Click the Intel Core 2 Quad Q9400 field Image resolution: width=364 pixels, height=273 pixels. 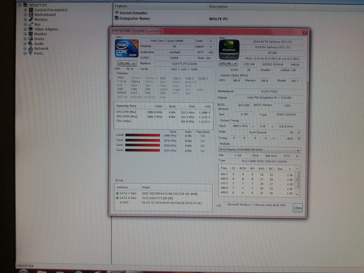[x=167, y=41]
